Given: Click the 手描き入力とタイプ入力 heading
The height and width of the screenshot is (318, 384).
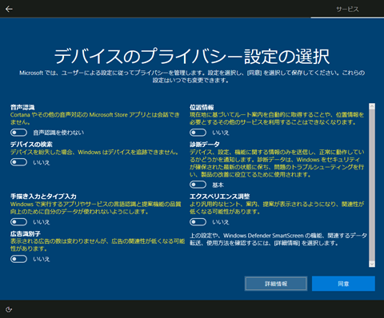Looking at the screenshot, I should pyautogui.click(x=43, y=197).
